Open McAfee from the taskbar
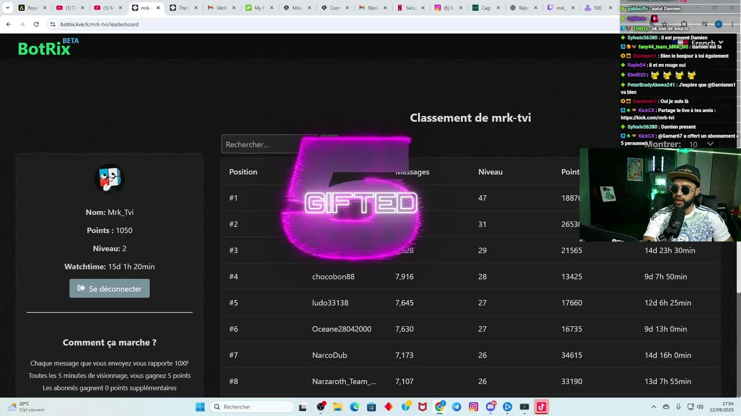The height and width of the screenshot is (416, 741). [423, 407]
